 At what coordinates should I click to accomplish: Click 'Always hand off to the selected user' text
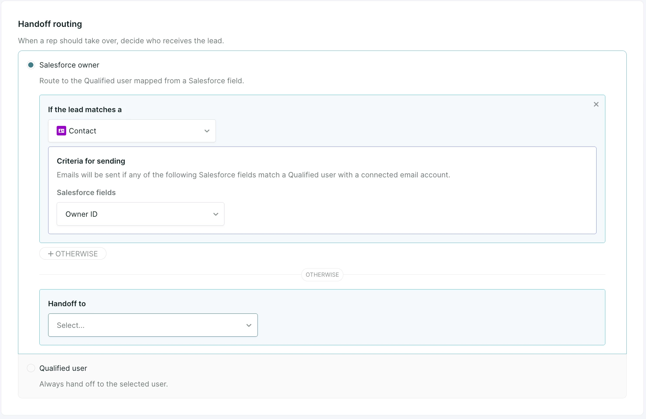coord(104,384)
